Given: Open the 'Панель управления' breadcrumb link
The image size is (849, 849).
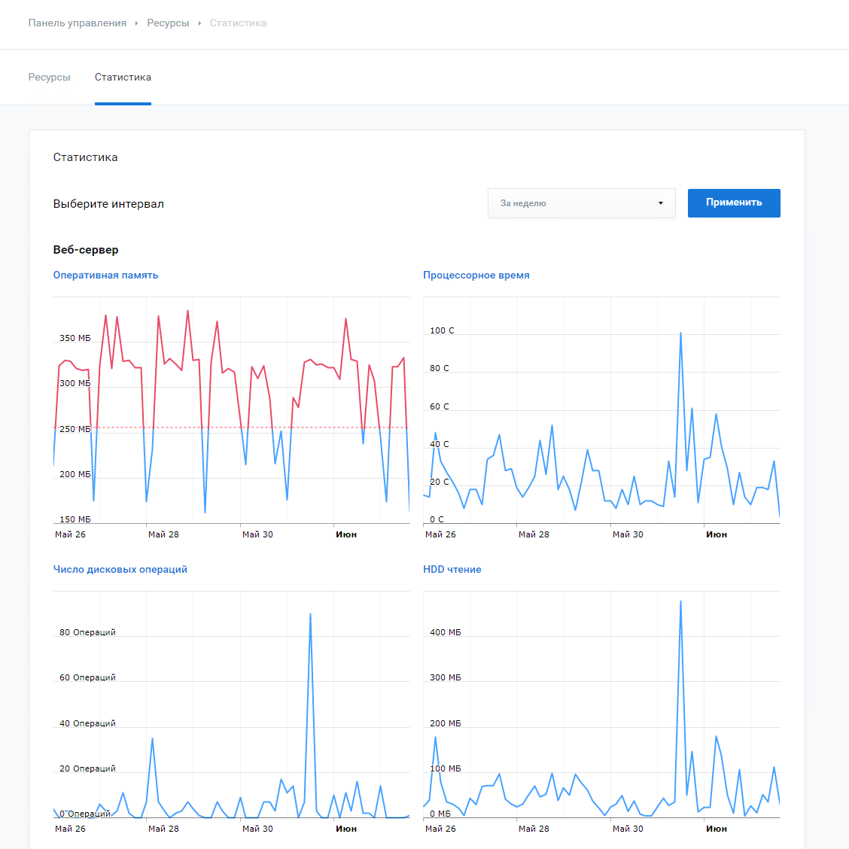Looking at the screenshot, I should point(77,23).
